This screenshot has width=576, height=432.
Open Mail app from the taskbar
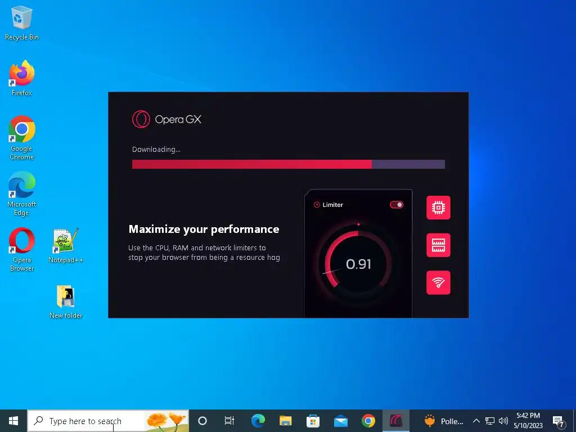(x=341, y=421)
